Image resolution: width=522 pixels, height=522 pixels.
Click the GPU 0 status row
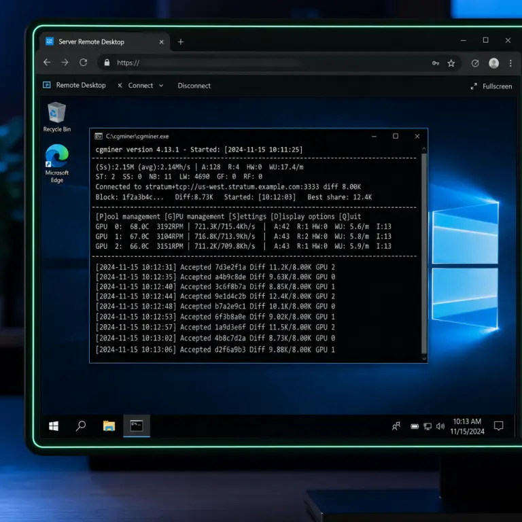(243, 227)
